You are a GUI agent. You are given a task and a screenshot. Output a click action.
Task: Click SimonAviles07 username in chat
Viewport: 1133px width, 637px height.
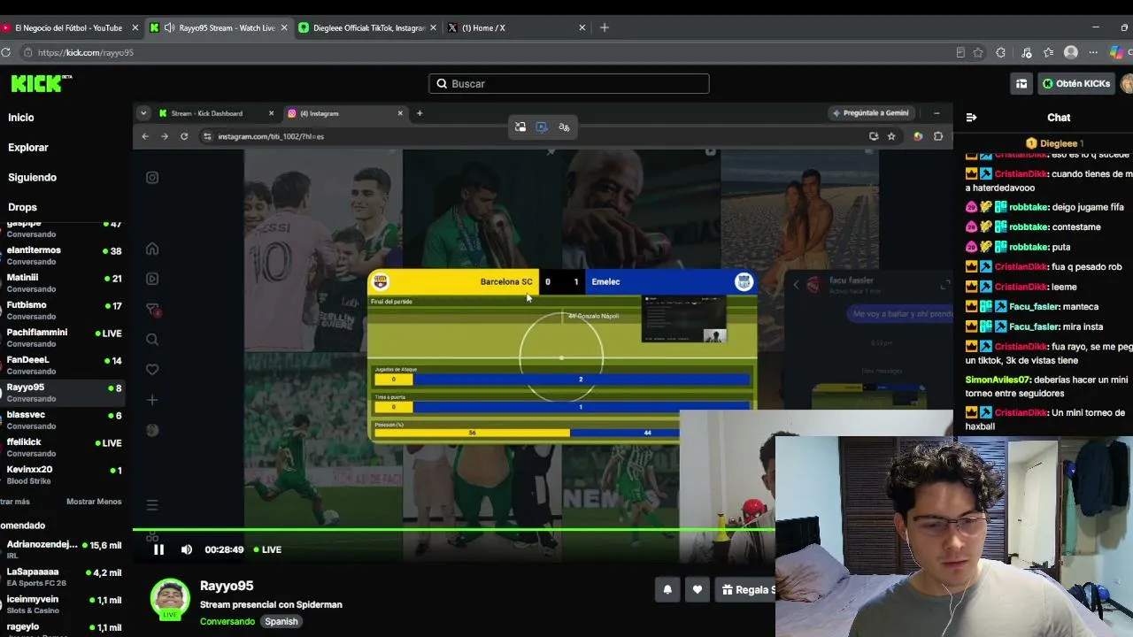[x=998, y=380]
